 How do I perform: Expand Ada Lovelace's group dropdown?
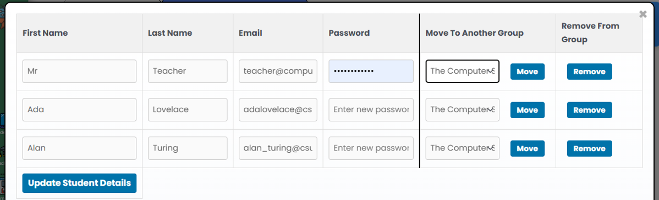(x=462, y=110)
